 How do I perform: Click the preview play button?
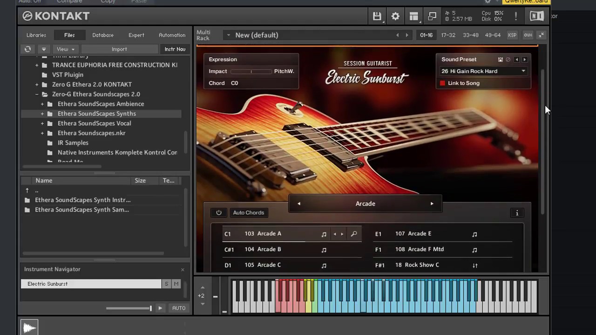pyautogui.click(x=160, y=308)
